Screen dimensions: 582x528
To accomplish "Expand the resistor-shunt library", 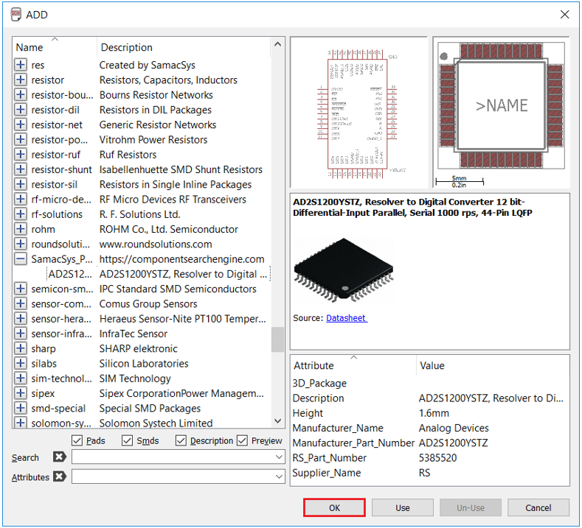I will coord(21,169).
